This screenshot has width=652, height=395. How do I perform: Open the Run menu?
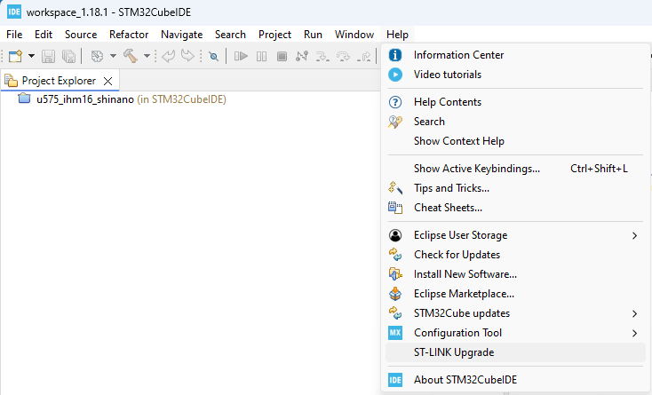click(313, 35)
